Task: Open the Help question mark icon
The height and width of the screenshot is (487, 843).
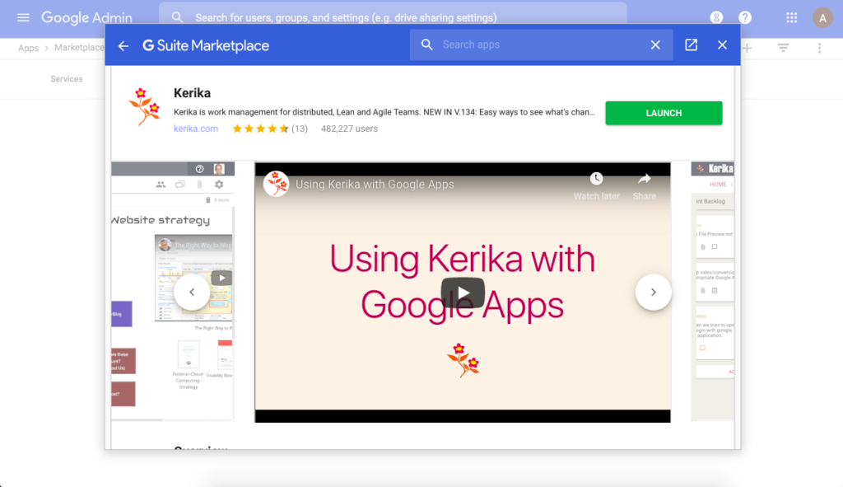Action: coord(744,18)
